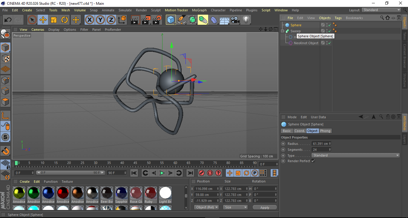Open the Layout Standard dropdown
This screenshot has height=218, width=408.
tap(382, 10)
